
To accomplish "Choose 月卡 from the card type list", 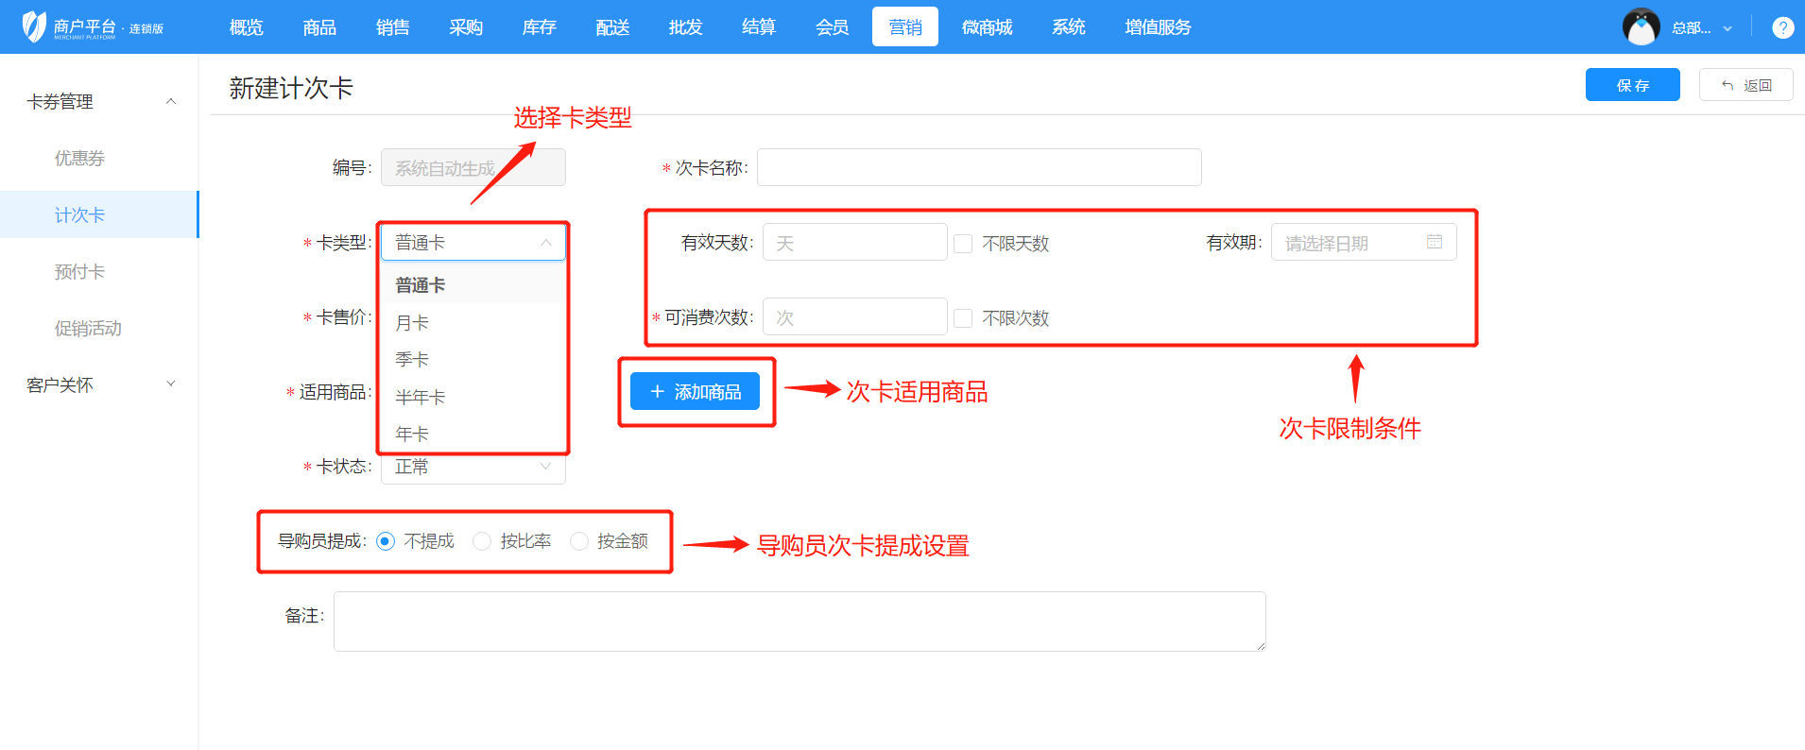I will click(412, 323).
